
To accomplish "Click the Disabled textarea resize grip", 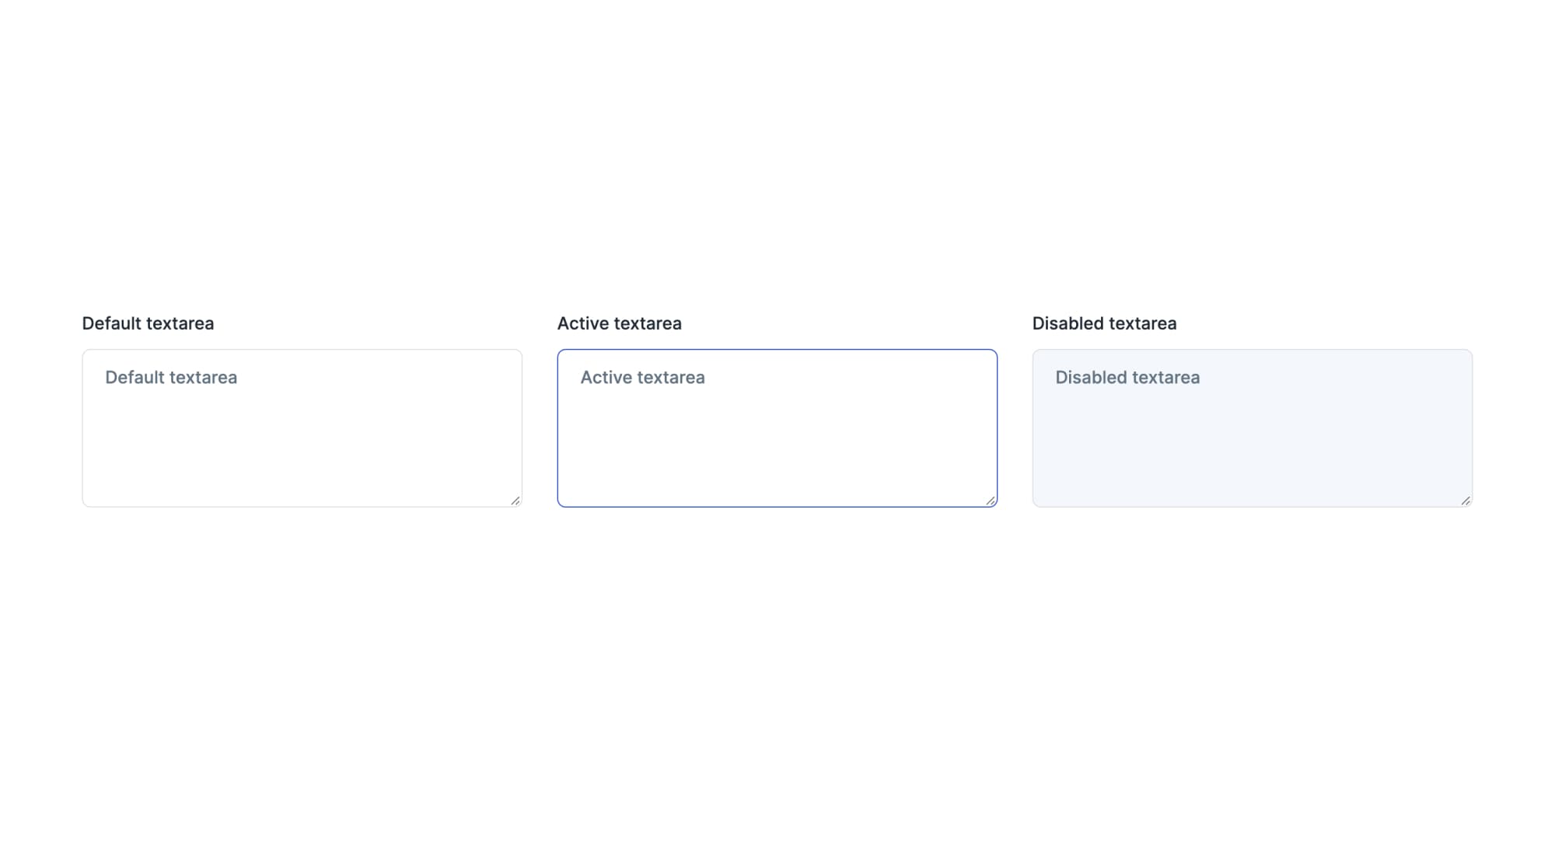I will (x=1466, y=500).
